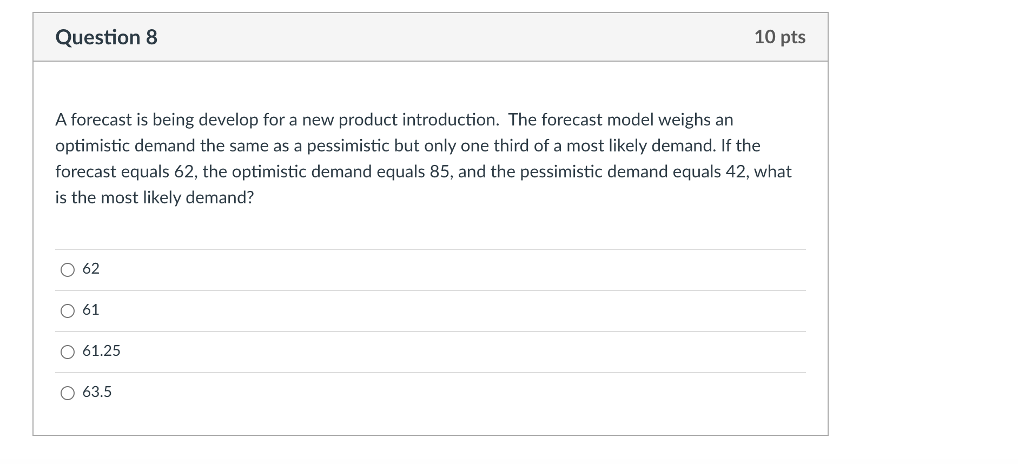Click the label text 61.25
The image size is (1018, 464).
(102, 351)
